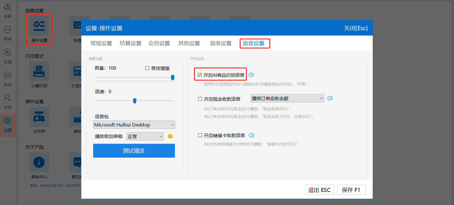Click the 关于产品 section heading
454x205 pixels.
(x=35, y=147)
